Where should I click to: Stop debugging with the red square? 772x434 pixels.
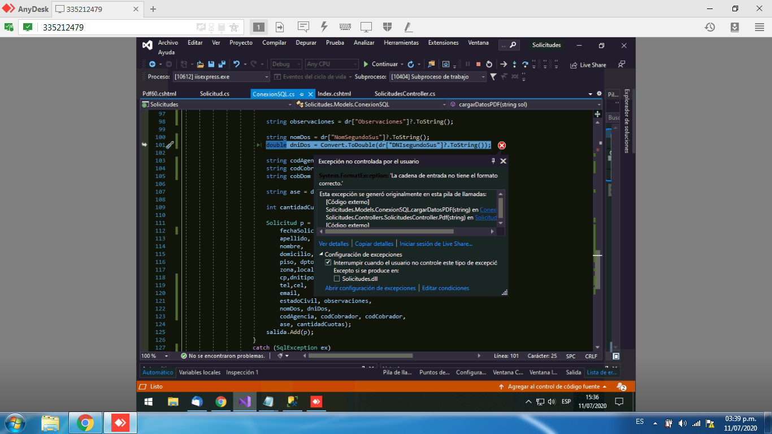478,64
